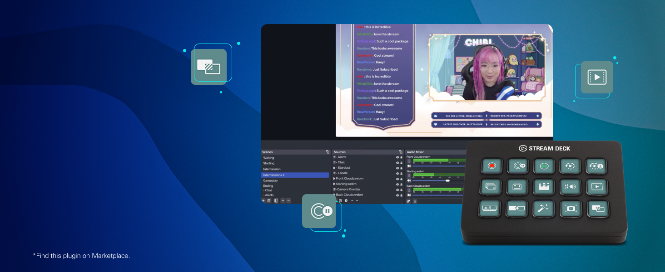Hide the Alerts source with its eye toggle
This screenshot has width=665, height=272.
[397, 157]
